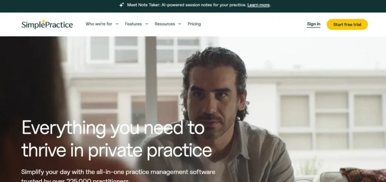
Task: Open the Learn more link about Note Taker
Action: pos(258,5)
